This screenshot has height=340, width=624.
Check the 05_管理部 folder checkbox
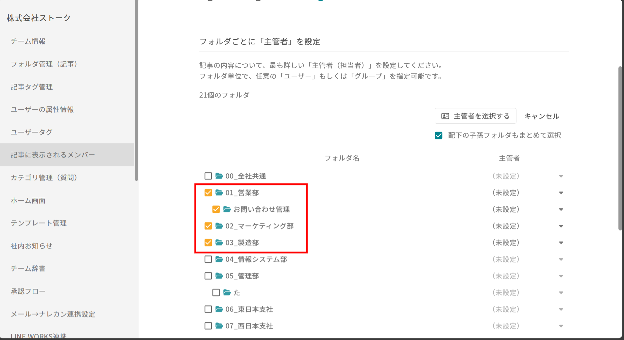click(208, 276)
